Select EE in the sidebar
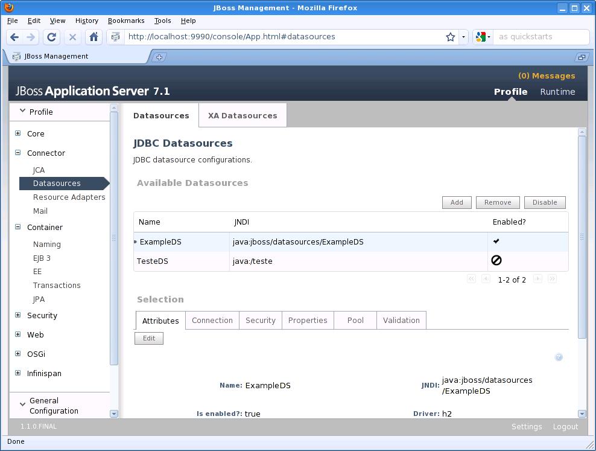Screen dimensions: 596x451 pyautogui.click(x=37, y=272)
